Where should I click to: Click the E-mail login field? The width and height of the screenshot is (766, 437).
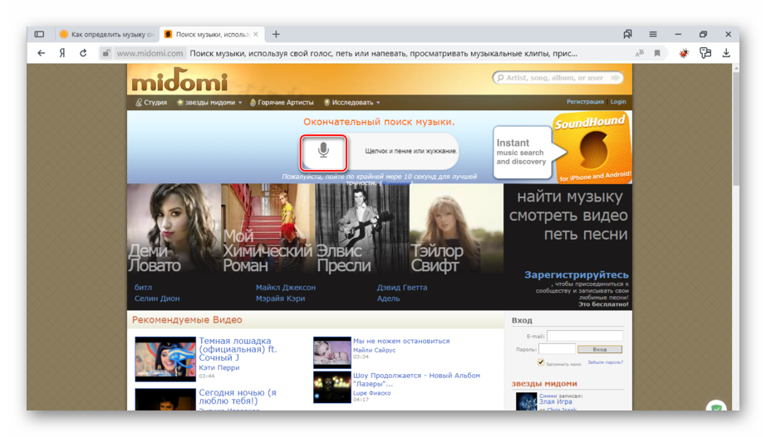(585, 336)
